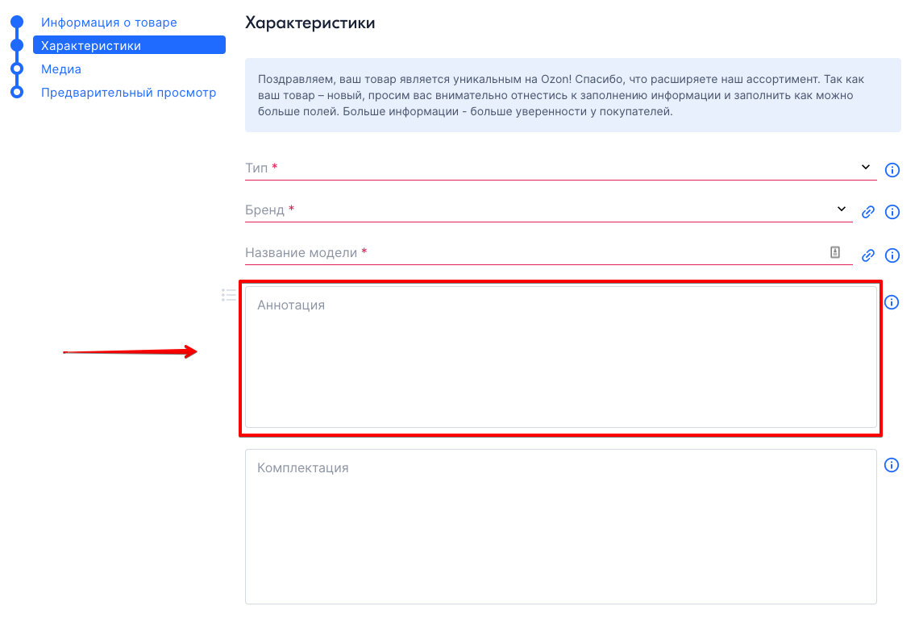Open info icon beside Аннотация field

pyautogui.click(x=891, y=302)
